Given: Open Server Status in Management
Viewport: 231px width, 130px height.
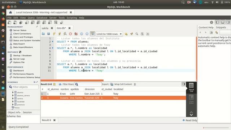Looking at the screenshot, I should [20, 30].
